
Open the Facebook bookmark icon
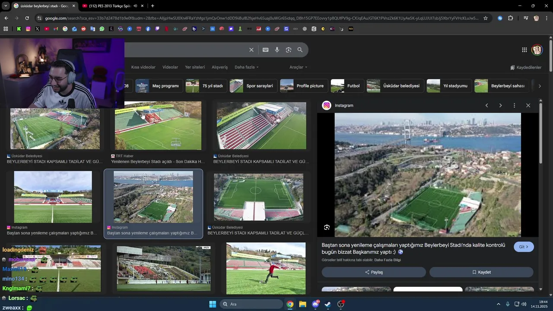148,29
